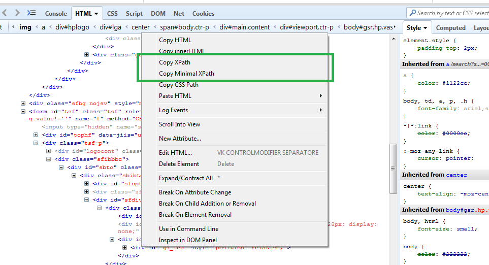Expand the div class sfbg nojsv node

pyautogui.click(x=23, y=103)
